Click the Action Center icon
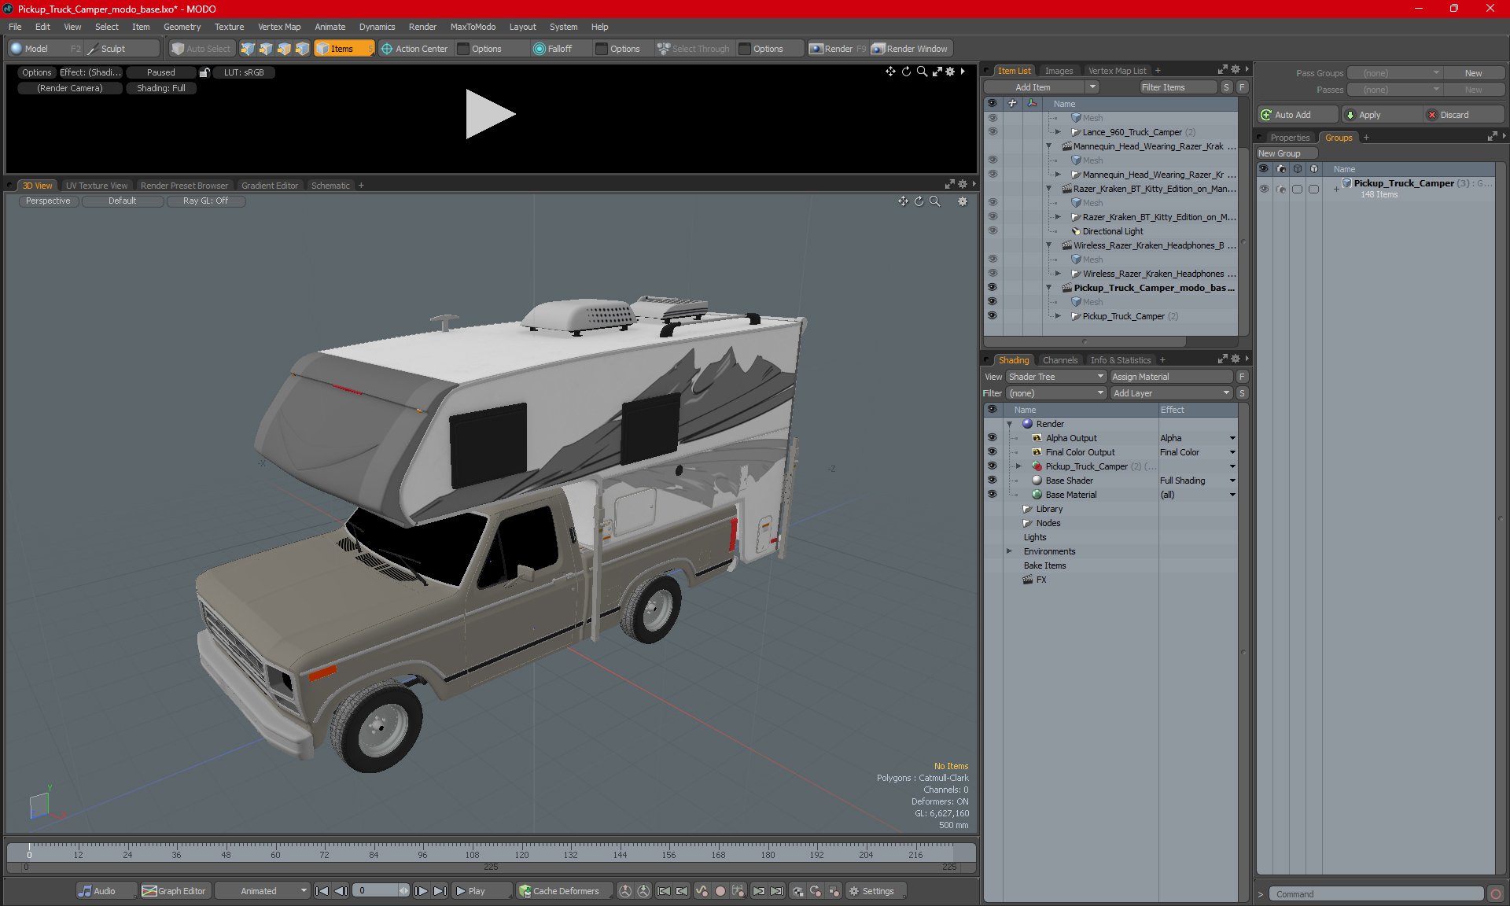The height and width of the screenshot is (906, 1510). pos(387,49)
